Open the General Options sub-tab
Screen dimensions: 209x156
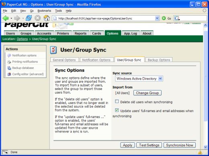[x=64, y=60]
